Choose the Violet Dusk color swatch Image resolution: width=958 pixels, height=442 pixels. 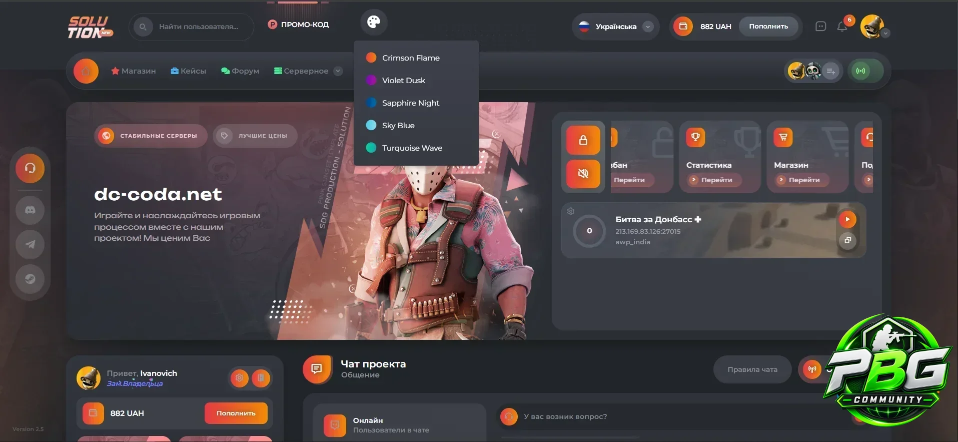[x=371, y=80]
